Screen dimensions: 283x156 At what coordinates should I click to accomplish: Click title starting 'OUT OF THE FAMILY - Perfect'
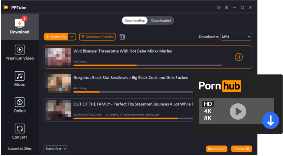tap(133, 104)
